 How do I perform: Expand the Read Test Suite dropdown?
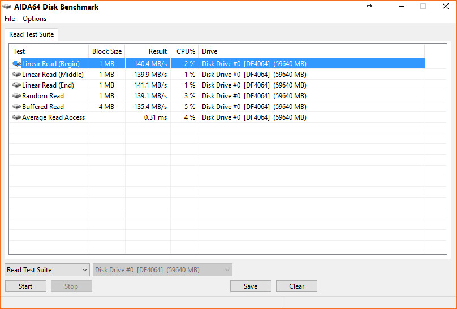(47, 269)
